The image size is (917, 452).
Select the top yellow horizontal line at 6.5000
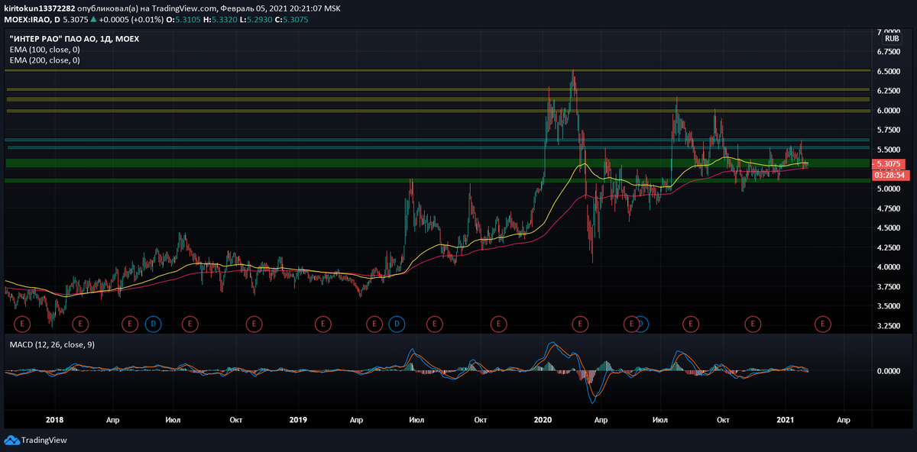(x=438, y=70)
